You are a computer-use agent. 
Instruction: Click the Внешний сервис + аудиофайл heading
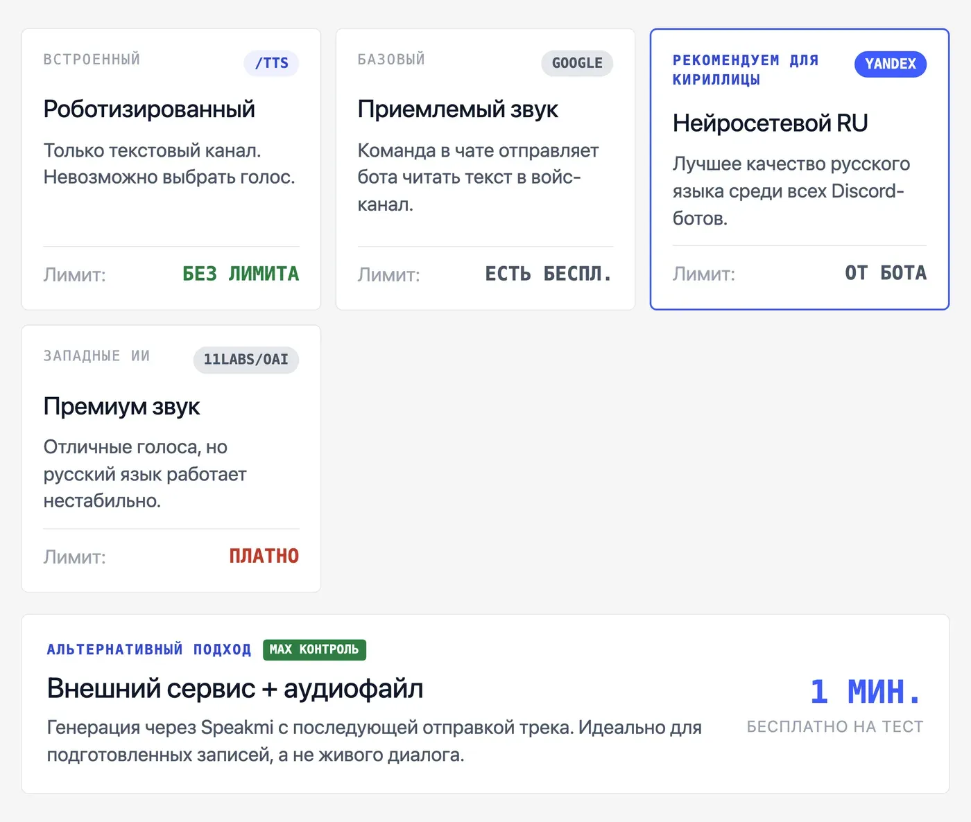(x=235, y=689)
